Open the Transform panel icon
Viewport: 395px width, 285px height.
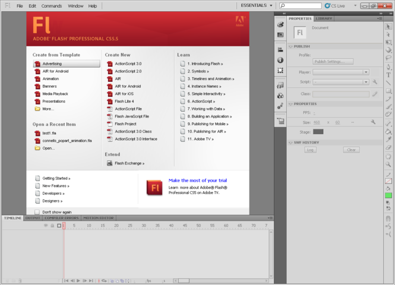pyautogui.click(x=280, y=70)
